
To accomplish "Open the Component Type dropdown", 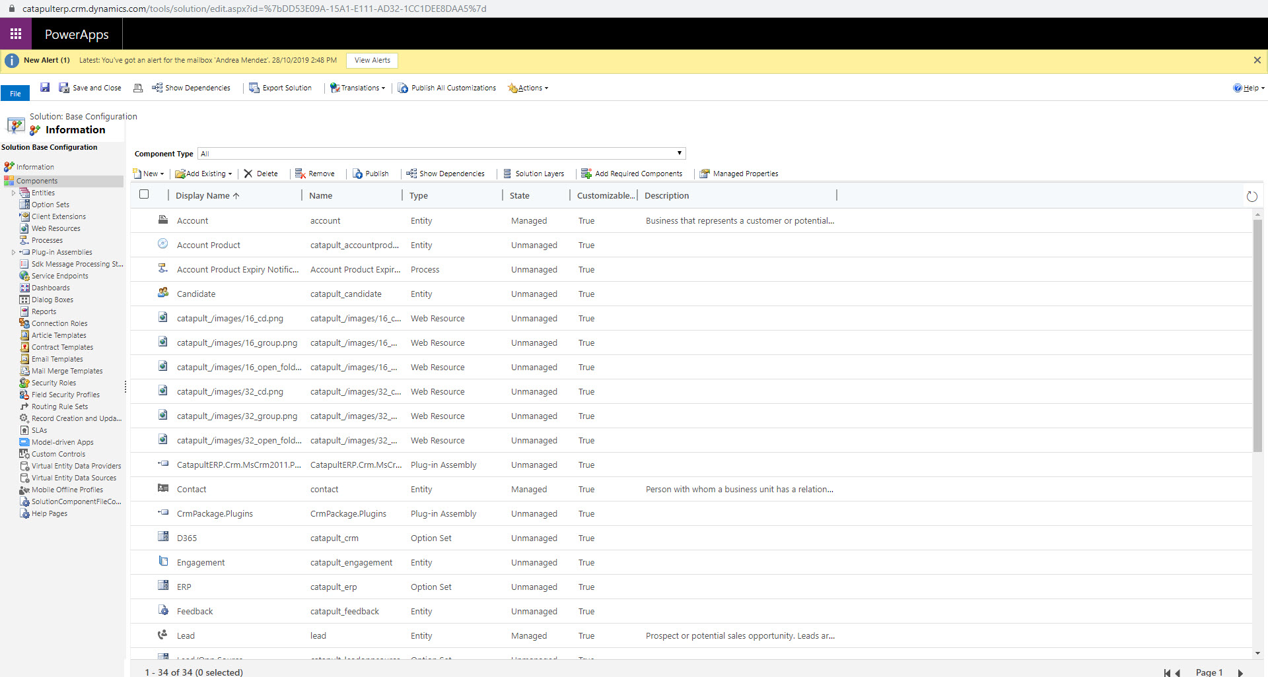I will tap(680, 153).
